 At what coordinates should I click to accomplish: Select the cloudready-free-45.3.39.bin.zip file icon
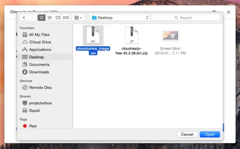(x=132, y=35)
